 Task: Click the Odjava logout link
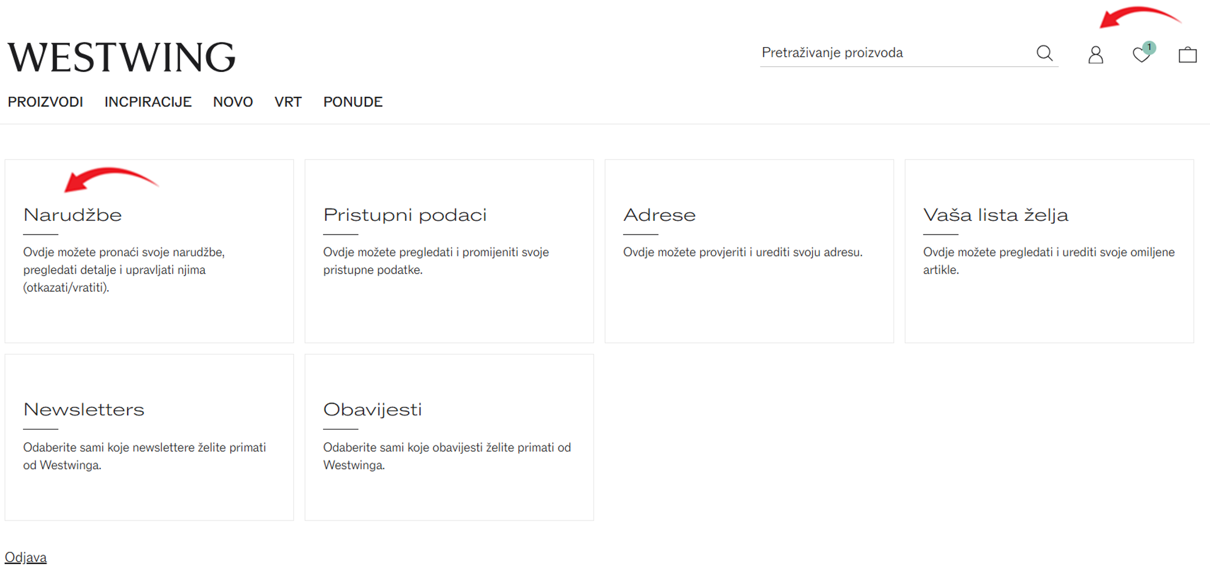pyautogui.click(x=25, y=557)
